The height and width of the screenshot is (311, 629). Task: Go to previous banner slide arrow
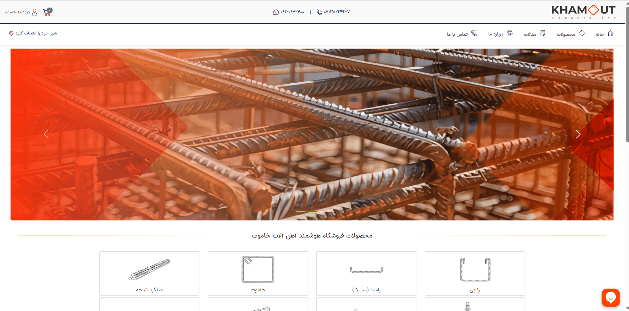46,134
